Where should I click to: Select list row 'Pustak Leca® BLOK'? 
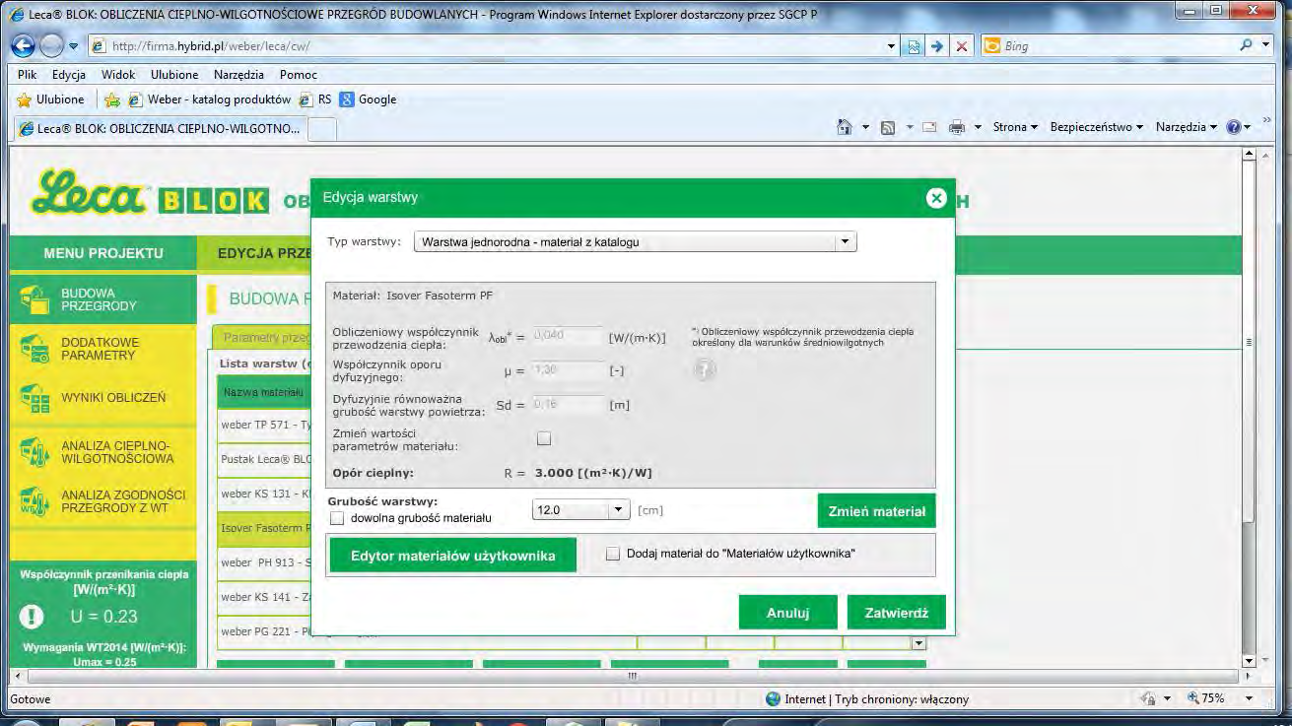click(266, 459)
